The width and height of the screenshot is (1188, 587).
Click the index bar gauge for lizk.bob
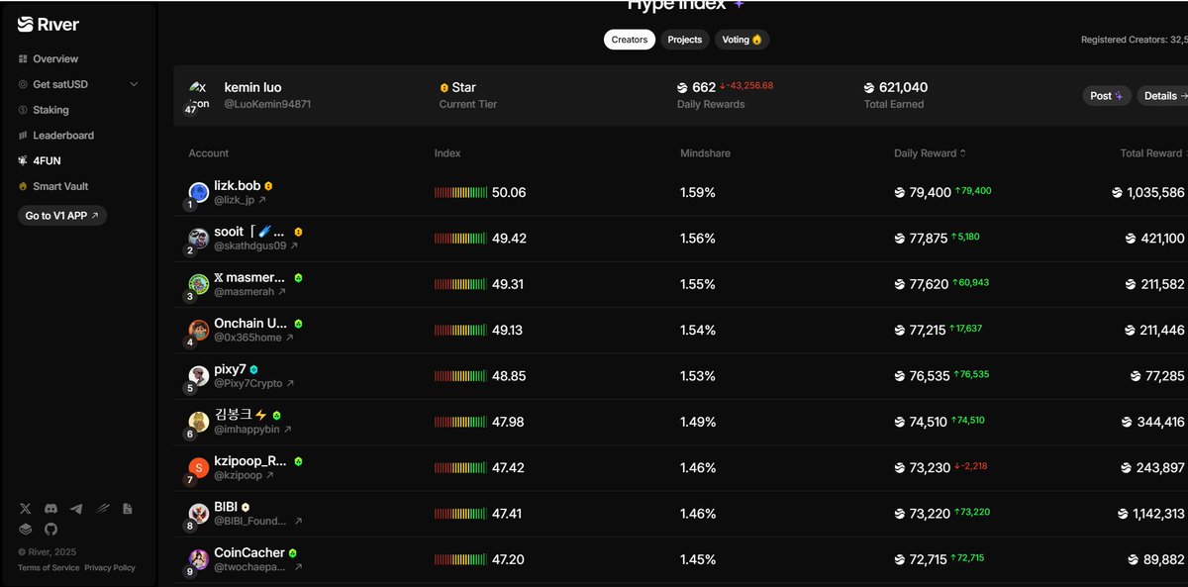coord(460,192)
